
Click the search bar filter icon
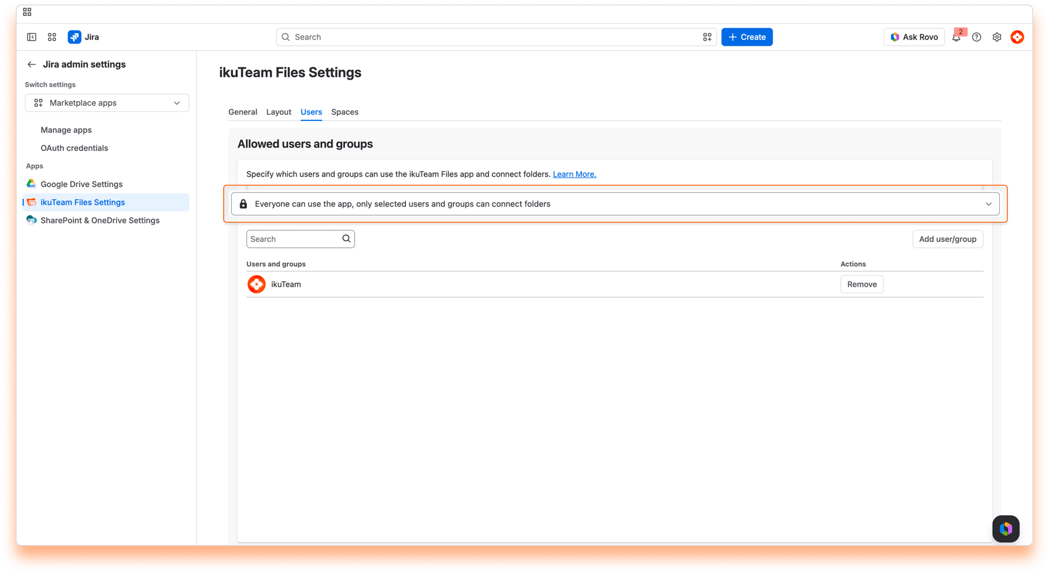coord(707,37)
